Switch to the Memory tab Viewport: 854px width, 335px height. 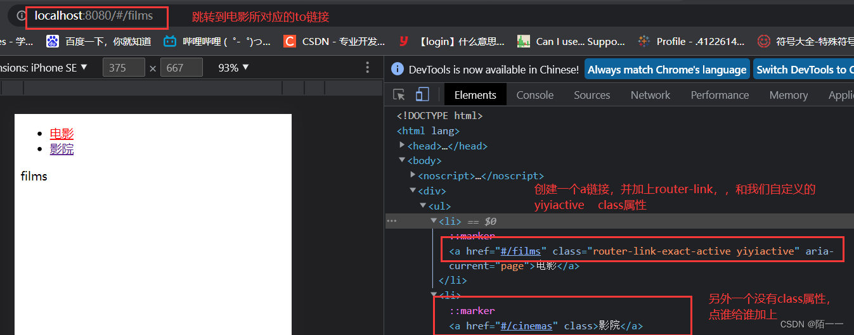(788, 95)
